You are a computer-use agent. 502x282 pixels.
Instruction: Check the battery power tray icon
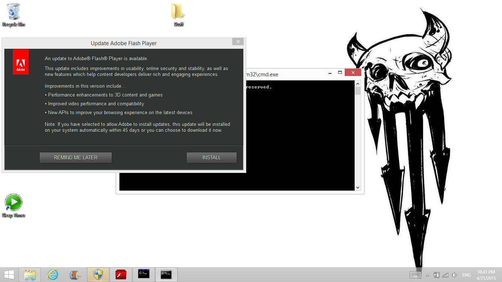(437, 275)
